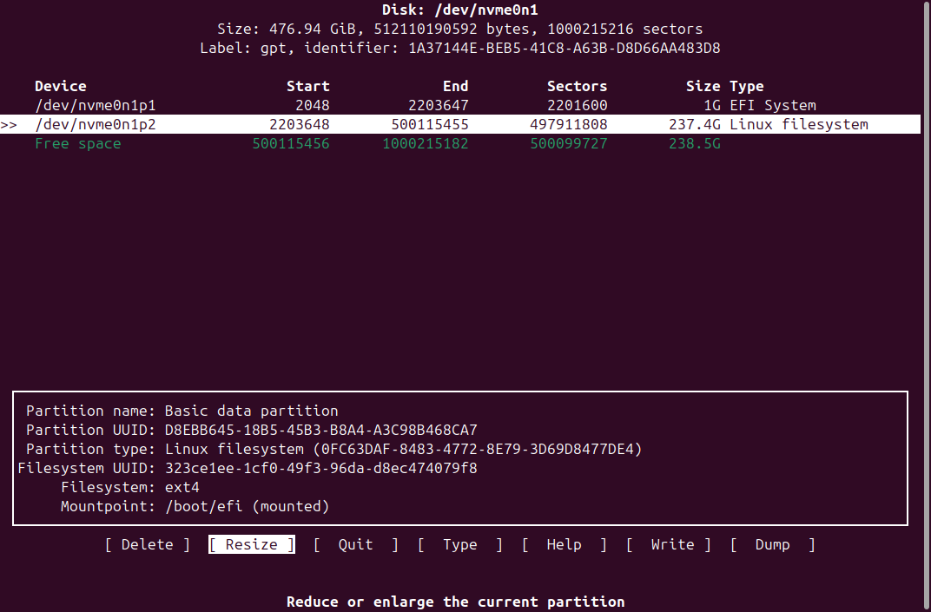Click the End column header
Viewport: 931px width, 612px height.
click(x=455, y=86)
